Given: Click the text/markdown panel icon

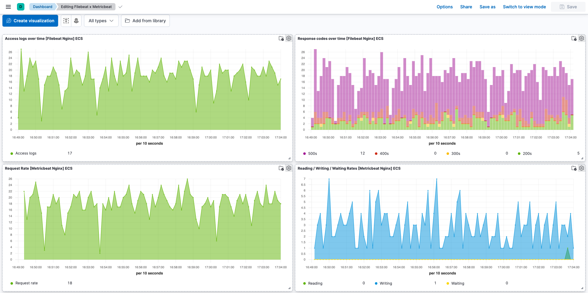Looking at the screenshot, I should coord(66,21).
